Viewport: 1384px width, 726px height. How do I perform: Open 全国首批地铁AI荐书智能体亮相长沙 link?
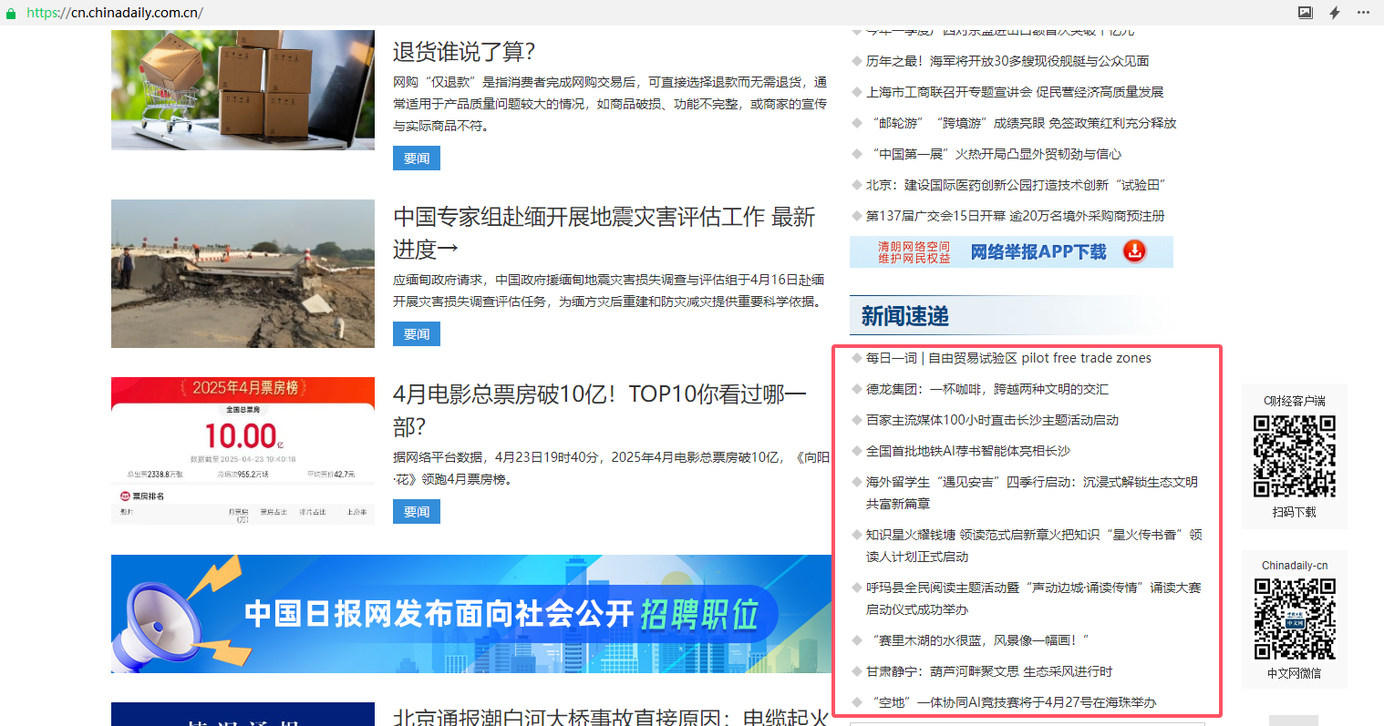pyautogui.click(x=968, y=451)
